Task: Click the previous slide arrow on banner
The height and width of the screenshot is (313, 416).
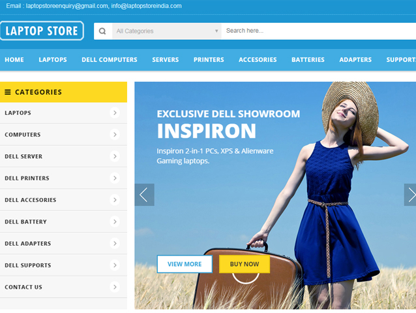Action: pos(144,195)
